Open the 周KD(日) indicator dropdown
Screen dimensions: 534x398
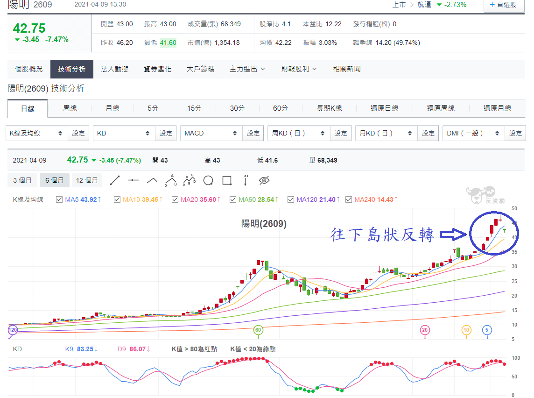point(299,133)
